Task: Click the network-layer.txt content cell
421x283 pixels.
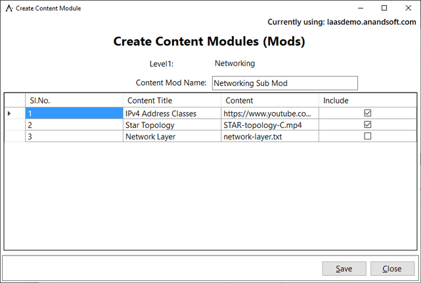Action: point(270,136)
